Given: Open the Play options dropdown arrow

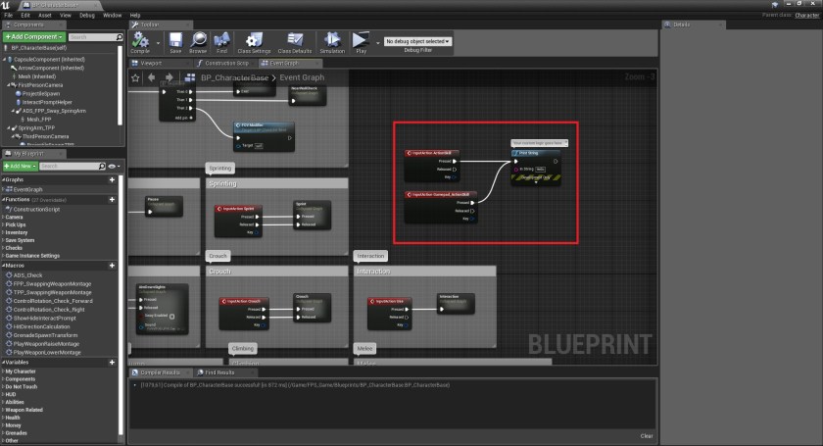Looking at the screenshot, I should point(377,43).
